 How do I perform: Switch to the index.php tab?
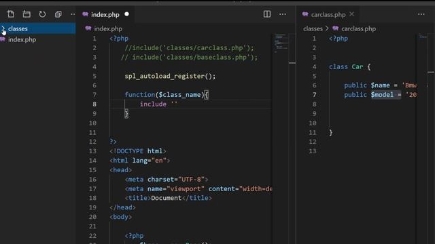pos(105,14)
